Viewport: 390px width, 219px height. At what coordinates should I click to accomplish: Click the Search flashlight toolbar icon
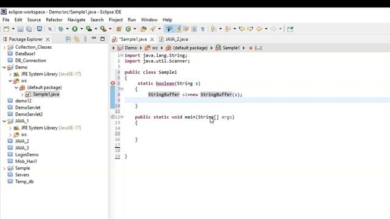tap(153, 29)
